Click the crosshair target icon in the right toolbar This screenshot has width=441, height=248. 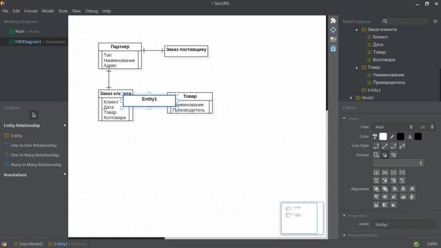tap(333, 30)
